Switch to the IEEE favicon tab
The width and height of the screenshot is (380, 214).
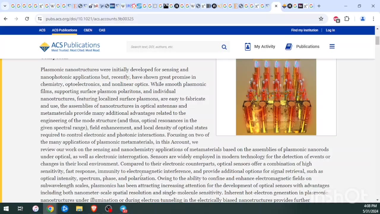[113, 6]
